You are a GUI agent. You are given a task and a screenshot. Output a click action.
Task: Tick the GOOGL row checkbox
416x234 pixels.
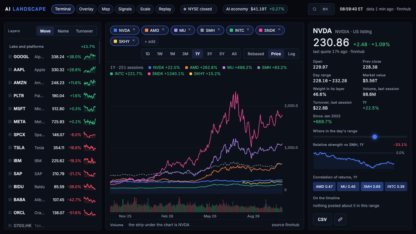pos(10,56)
